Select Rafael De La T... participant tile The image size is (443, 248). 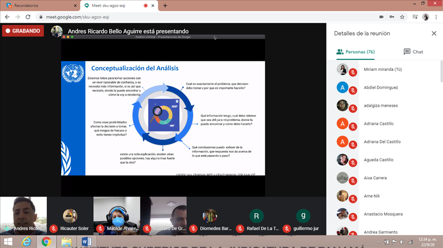[256, 216]
